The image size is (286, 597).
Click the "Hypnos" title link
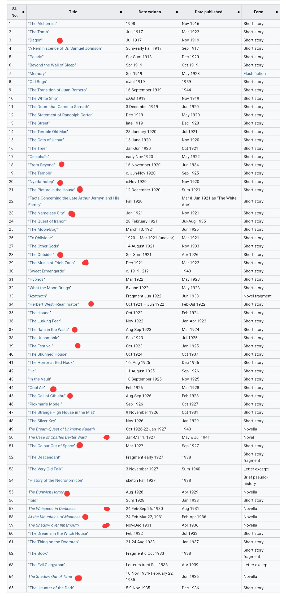click(x=37, y=279)
